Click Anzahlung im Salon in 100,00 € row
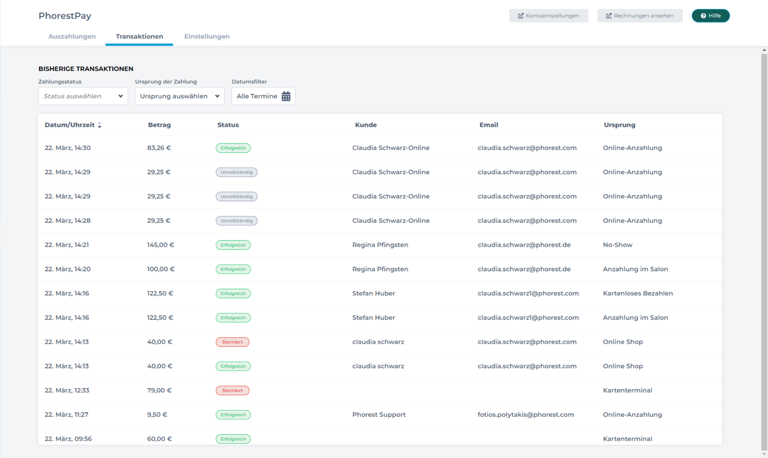This screenshot has height=458, width=768. point(635,269)
